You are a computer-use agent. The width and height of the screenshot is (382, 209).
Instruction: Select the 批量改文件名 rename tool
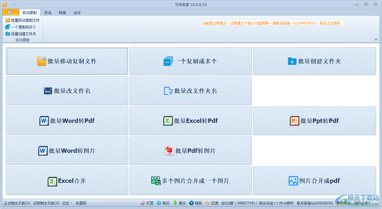coord(67,91)
